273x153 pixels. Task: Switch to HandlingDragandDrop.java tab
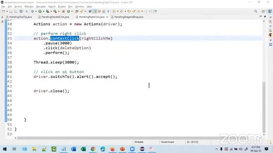tap(127, 17)
